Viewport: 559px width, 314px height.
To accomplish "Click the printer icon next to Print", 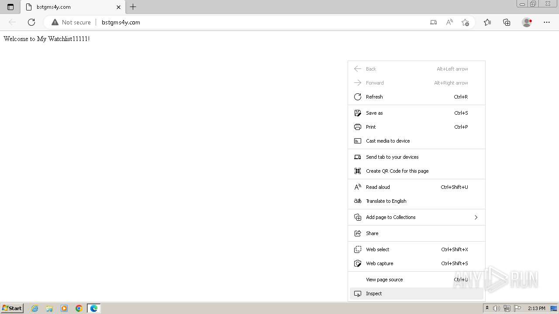I will click(x=358, y=127).
